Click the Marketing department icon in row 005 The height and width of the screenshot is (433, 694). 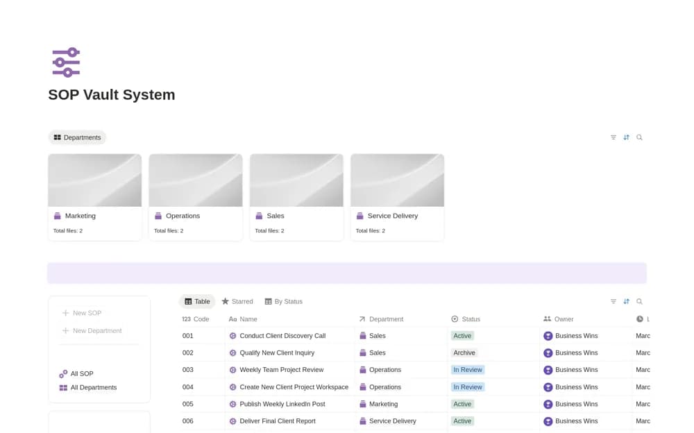point(363,405)
